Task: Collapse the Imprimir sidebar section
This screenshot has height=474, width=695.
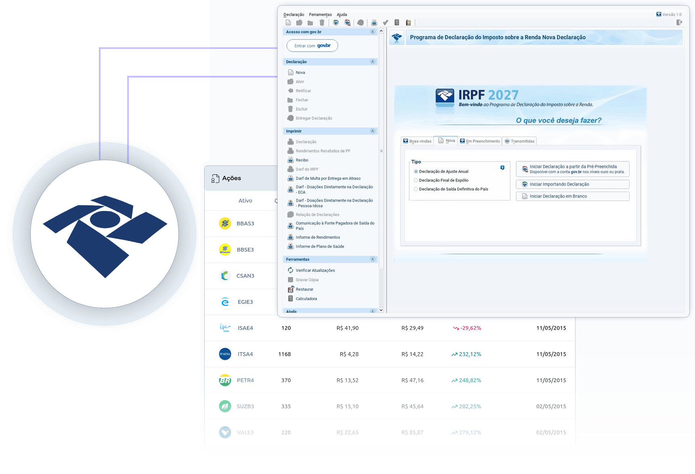Action: 373,131
